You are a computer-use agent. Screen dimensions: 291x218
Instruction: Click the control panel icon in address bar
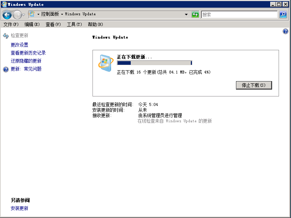click(x=32, y=14)
